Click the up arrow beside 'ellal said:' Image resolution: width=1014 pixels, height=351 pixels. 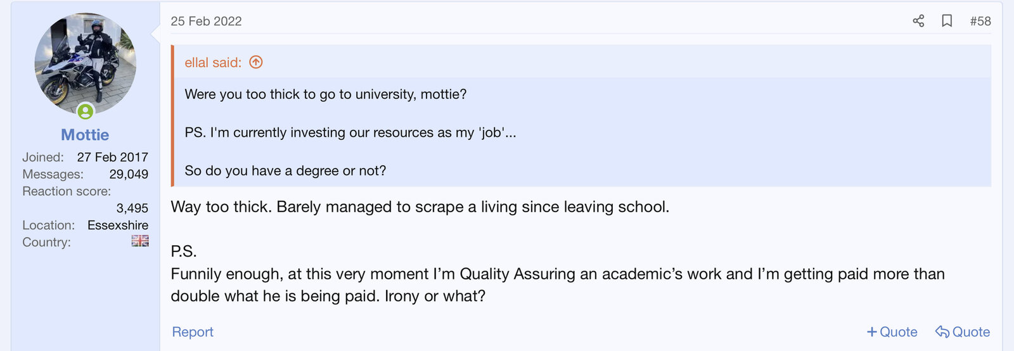point(256,62)
